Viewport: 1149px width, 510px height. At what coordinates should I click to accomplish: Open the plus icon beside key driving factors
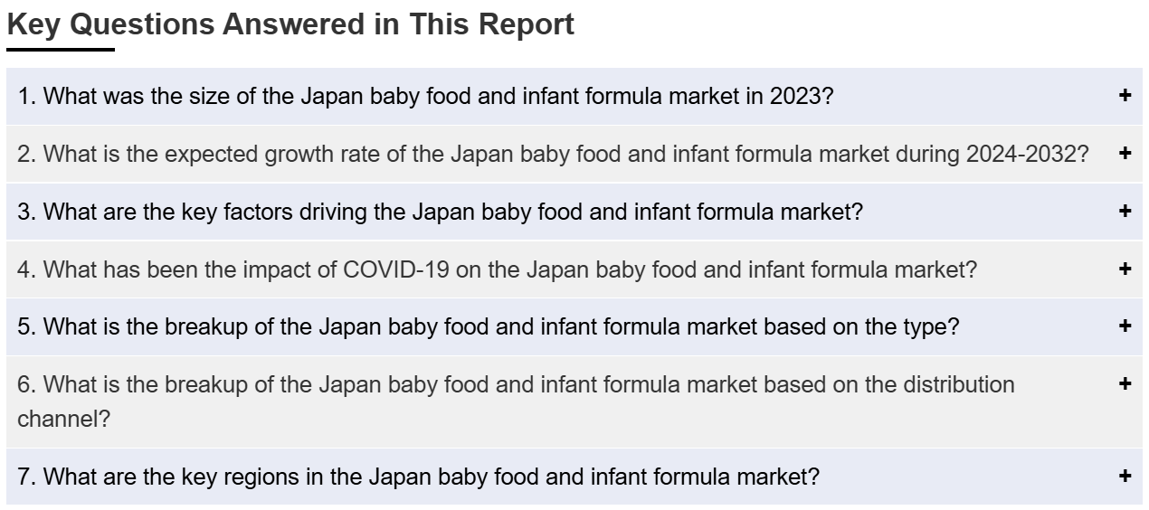[x=1125, y=211]
